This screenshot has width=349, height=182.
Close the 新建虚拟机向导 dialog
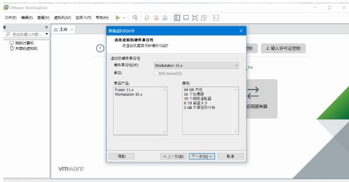pyautogui.click(x=241, y=31)
